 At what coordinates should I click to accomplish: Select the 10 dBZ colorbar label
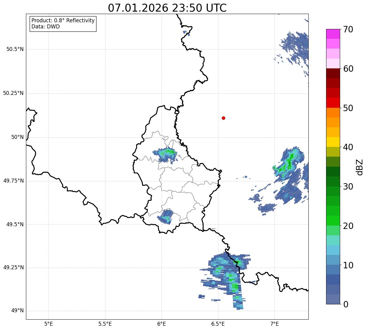348,265
